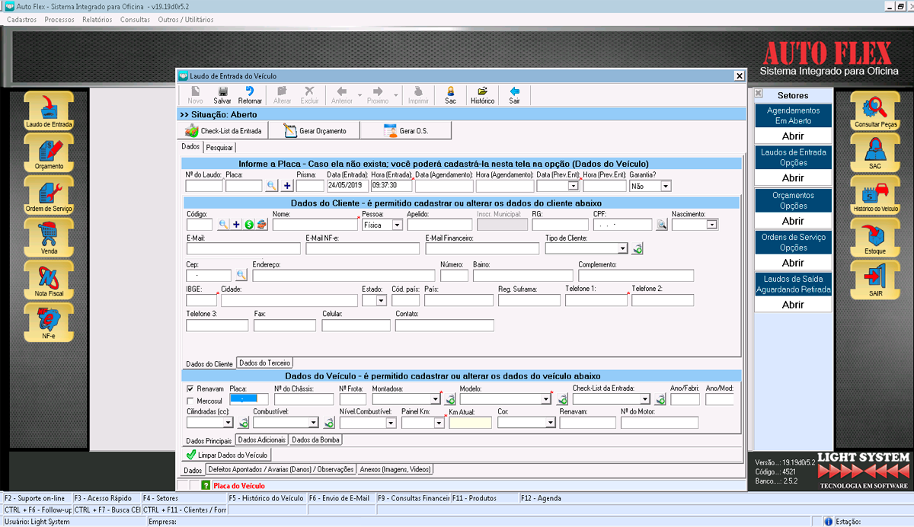Click the Gerar Orçamento button
The image size is (914, 527).
[315, 130]
